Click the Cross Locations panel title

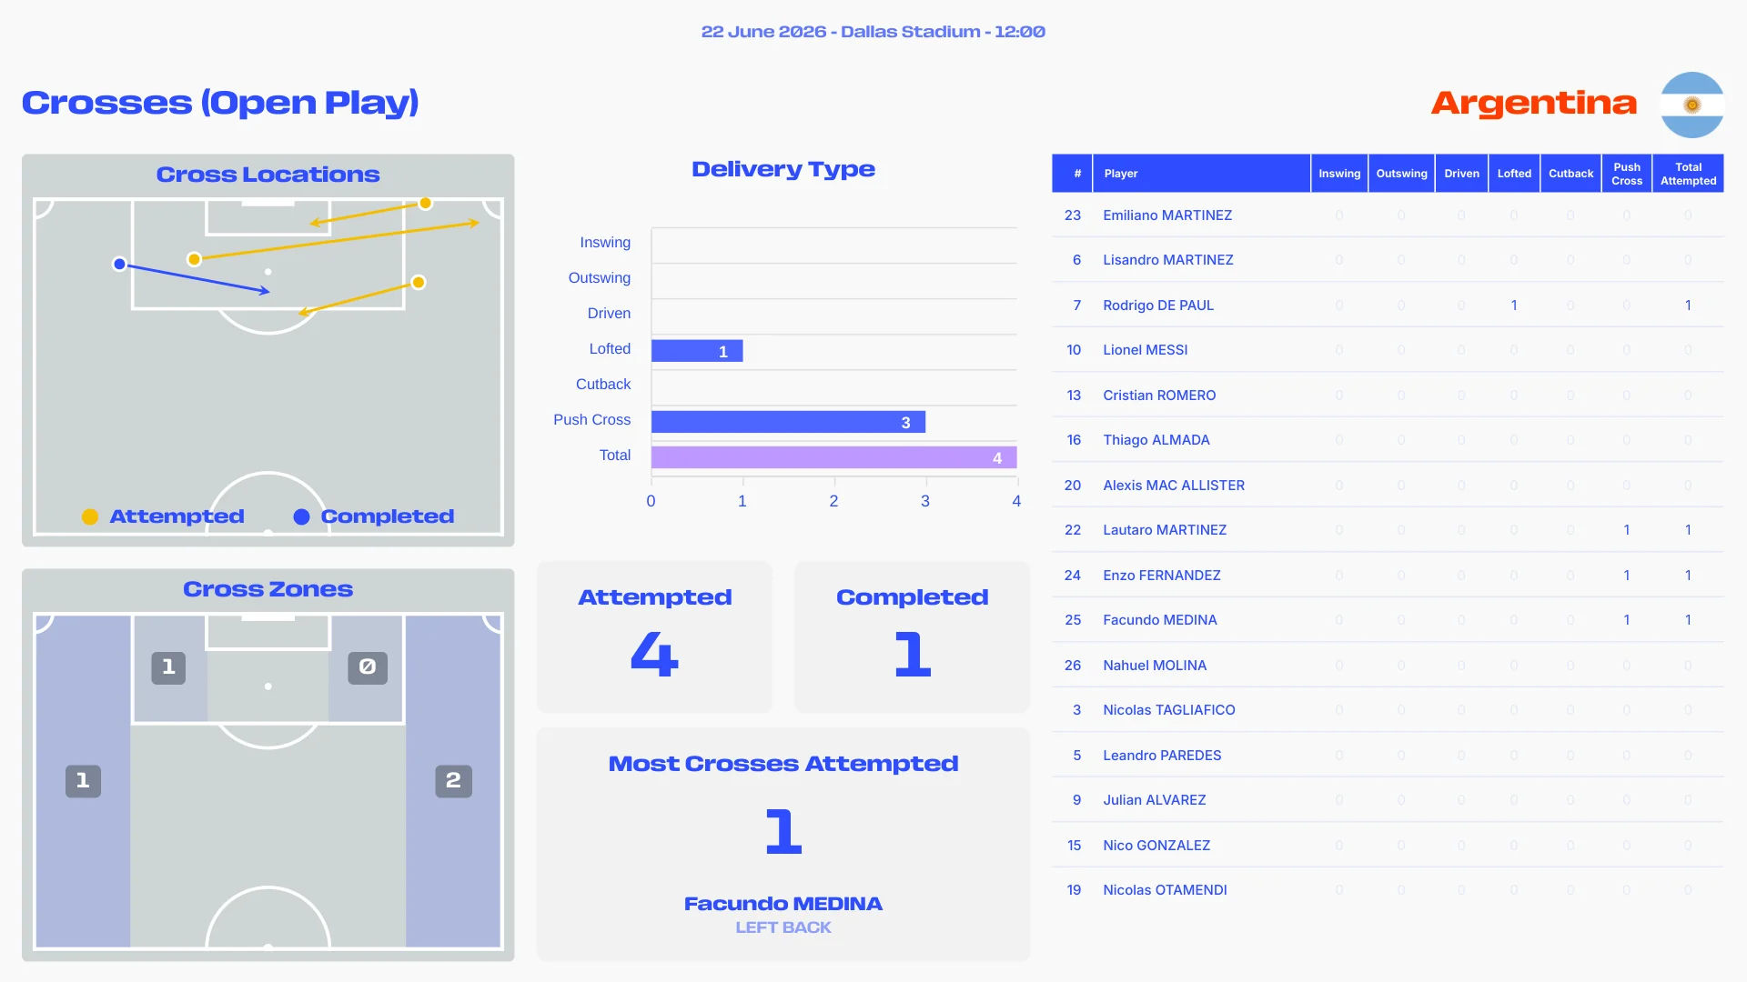pos(268,175)
